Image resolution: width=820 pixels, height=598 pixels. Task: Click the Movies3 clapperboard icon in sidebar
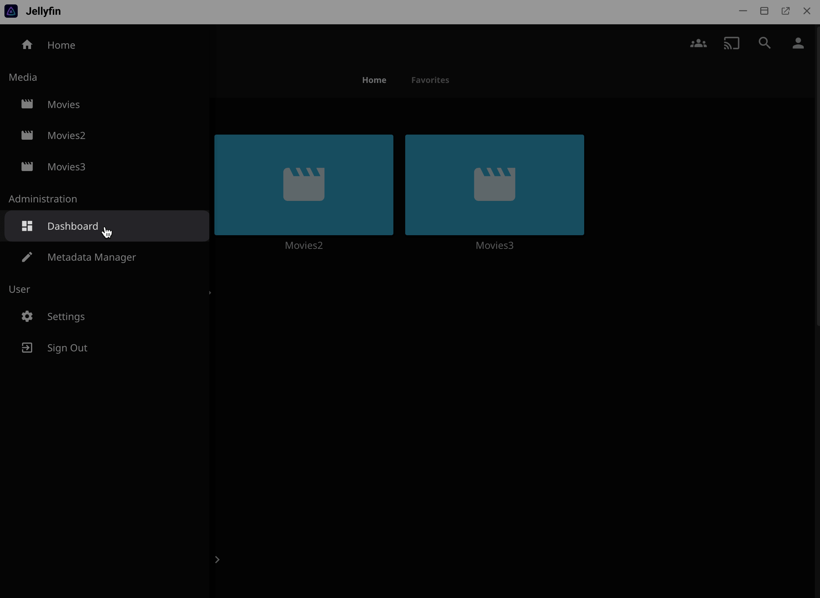[27, 167]
